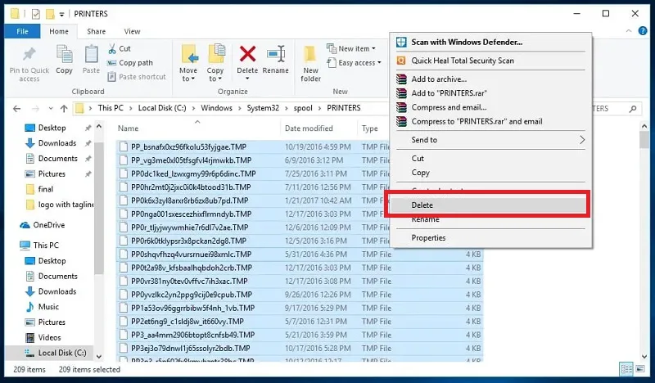Viewport: 655px width, 383px height.
Task: Open the recent locations dropdown arrow
Action: coord(51,109)
